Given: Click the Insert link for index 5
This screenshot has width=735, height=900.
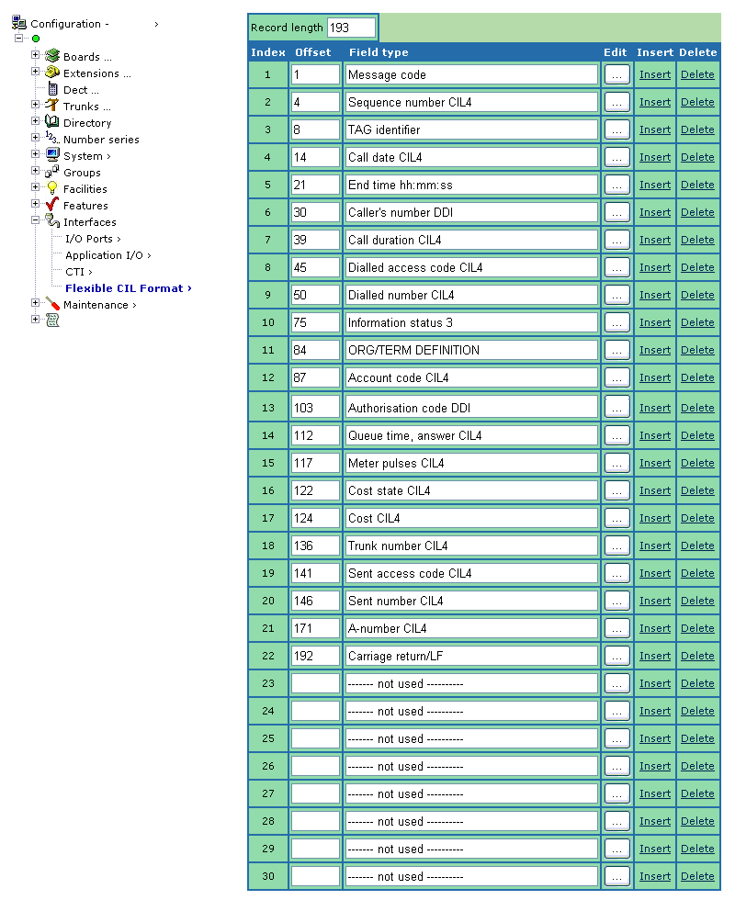Looking at the screenshot, I should (655, 185).
